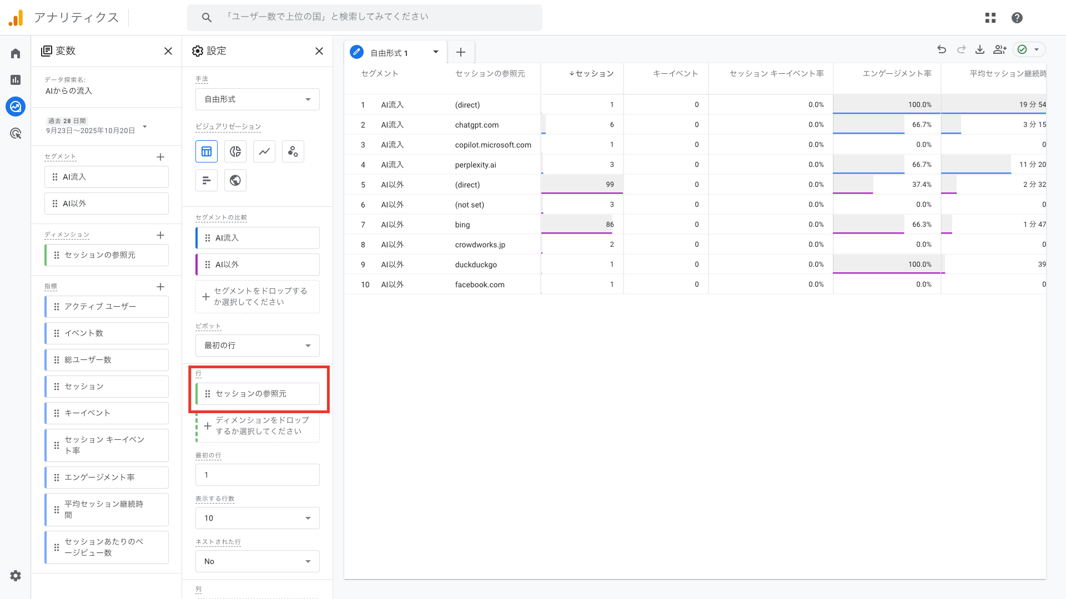Add a new segment with plus
Image resolution: width=1066 pixels, height=599 pixels.
point(160,157)
